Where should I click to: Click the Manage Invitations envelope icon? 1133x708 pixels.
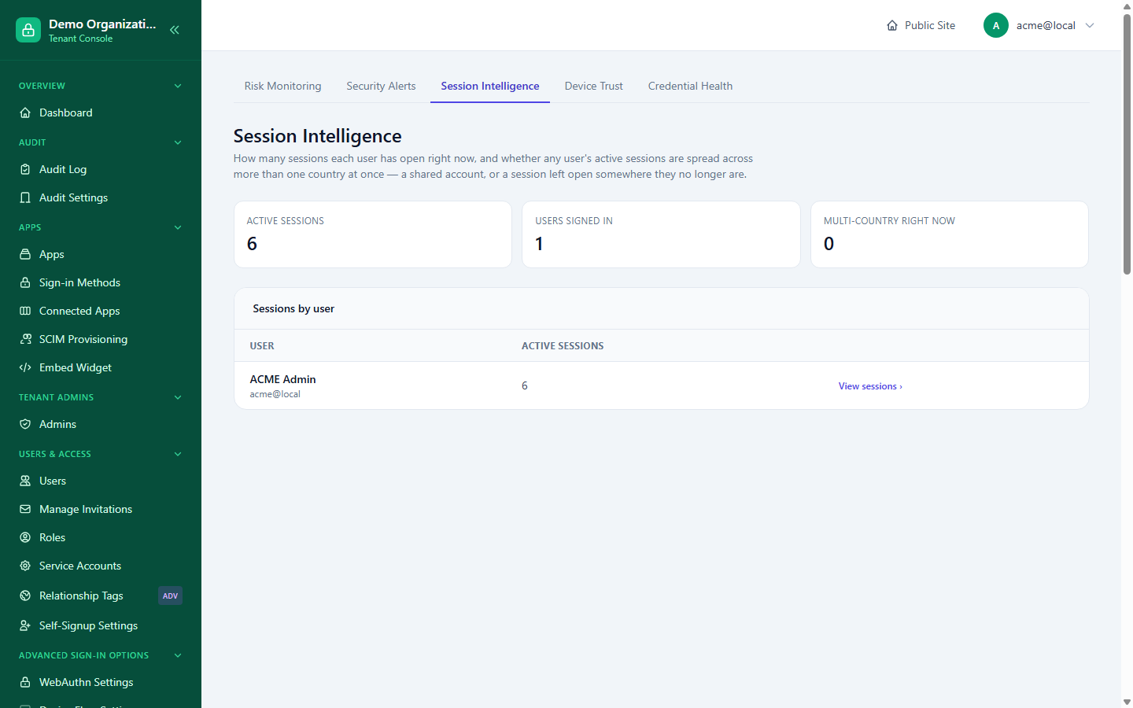point(25,509)
